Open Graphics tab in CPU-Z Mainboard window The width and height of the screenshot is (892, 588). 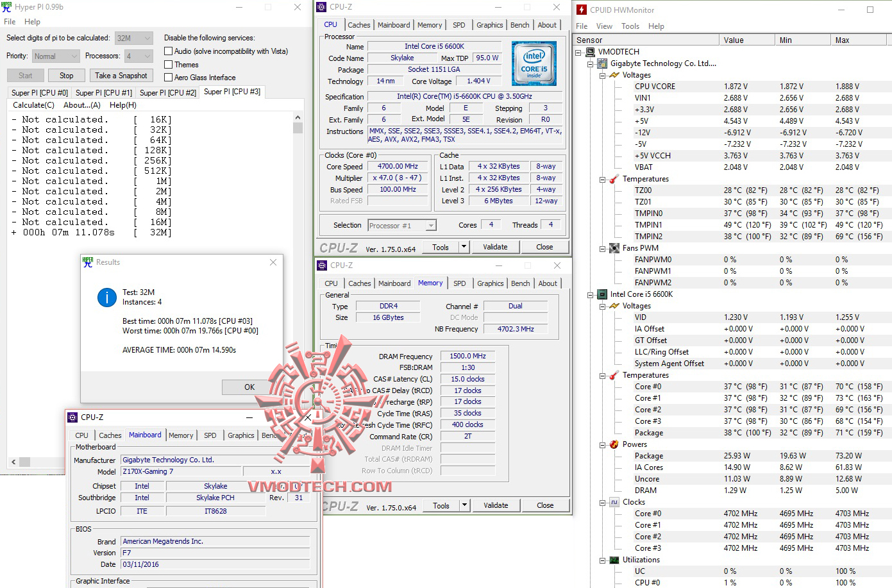tap(241, 435)
